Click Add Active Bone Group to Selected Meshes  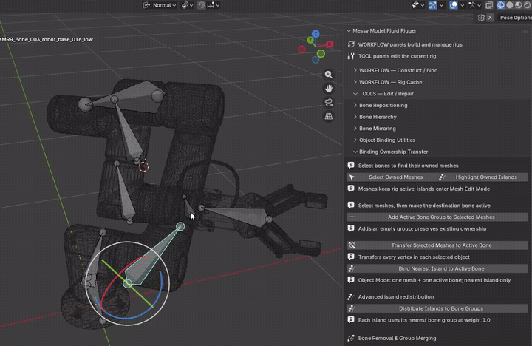click(437, 217)
